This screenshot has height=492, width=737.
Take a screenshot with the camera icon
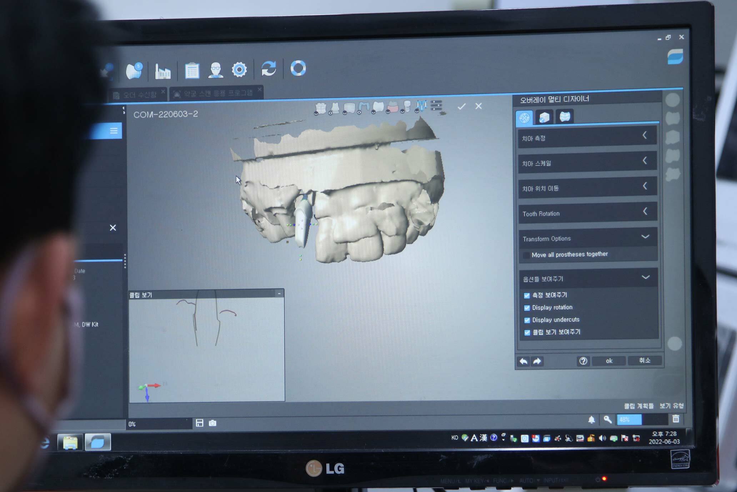click(212, 423)
